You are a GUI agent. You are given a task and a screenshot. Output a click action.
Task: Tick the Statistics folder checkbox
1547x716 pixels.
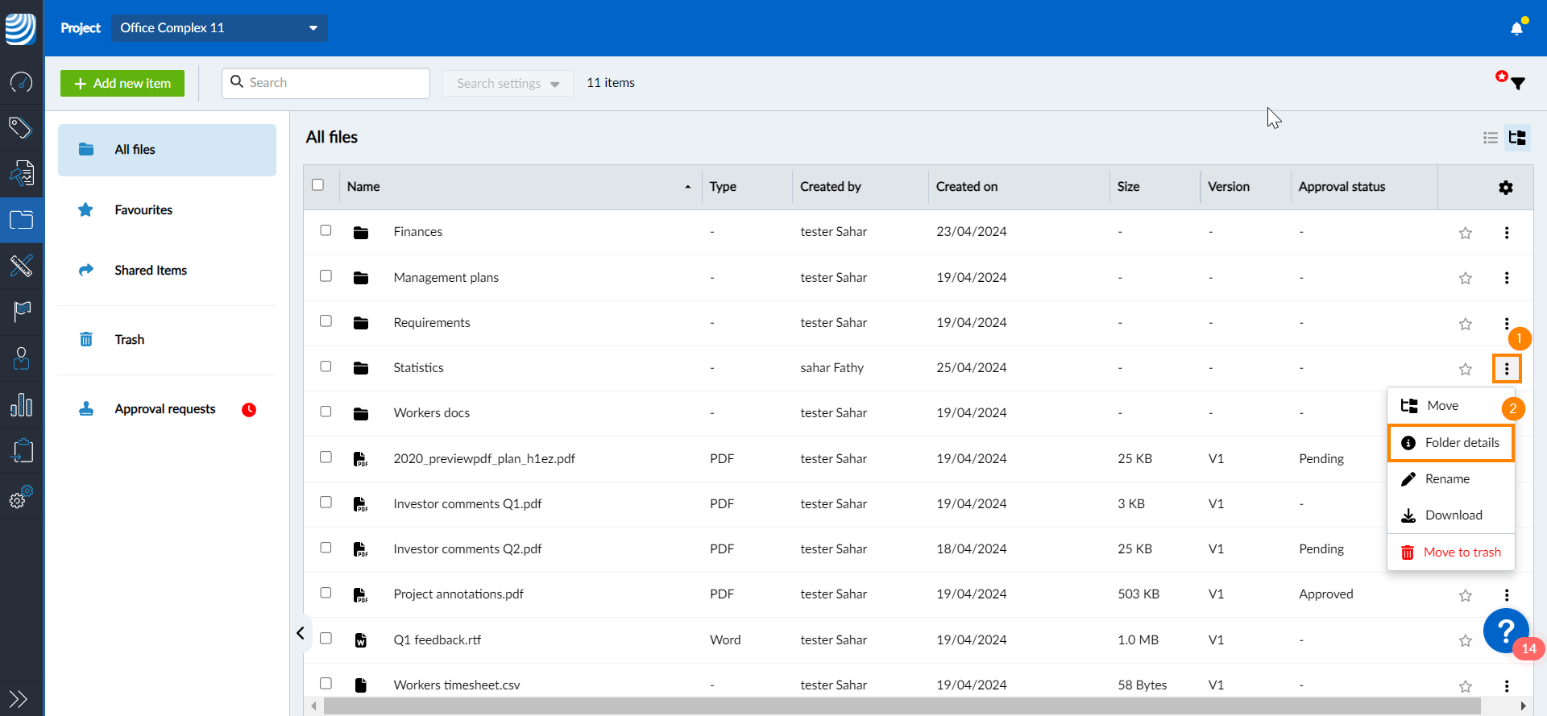pos(326,366)
